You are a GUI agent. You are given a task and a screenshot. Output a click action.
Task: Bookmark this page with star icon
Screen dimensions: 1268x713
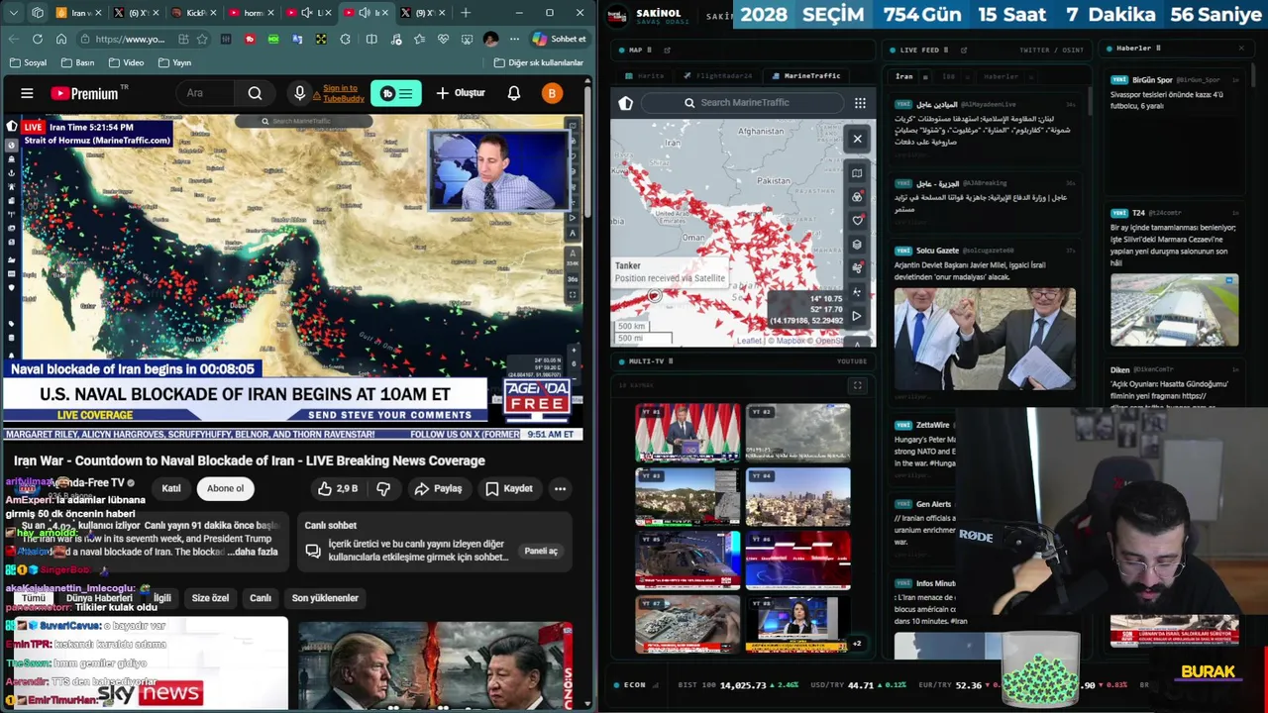tap(202, 39)
